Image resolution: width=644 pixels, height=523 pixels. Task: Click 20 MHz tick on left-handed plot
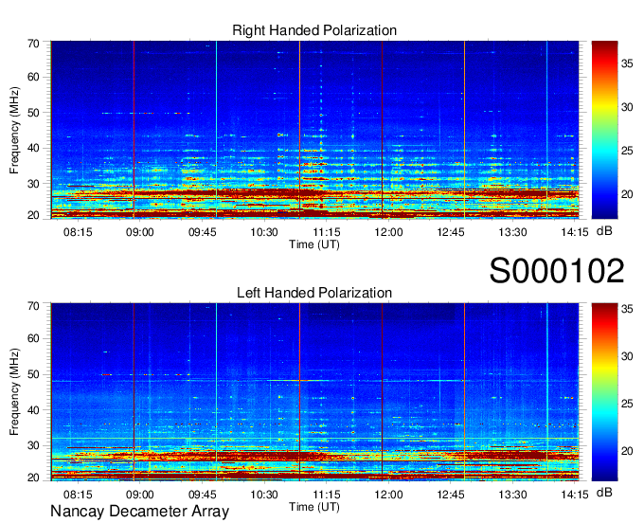pyautogui.click(x=33, y=478)
